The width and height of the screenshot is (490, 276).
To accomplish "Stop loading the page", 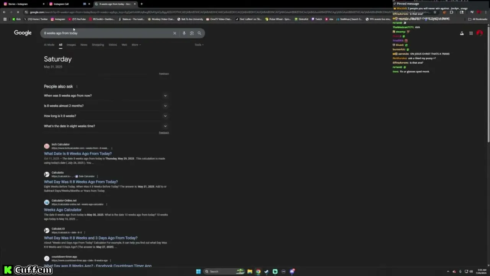I will (x=18, y=12).
